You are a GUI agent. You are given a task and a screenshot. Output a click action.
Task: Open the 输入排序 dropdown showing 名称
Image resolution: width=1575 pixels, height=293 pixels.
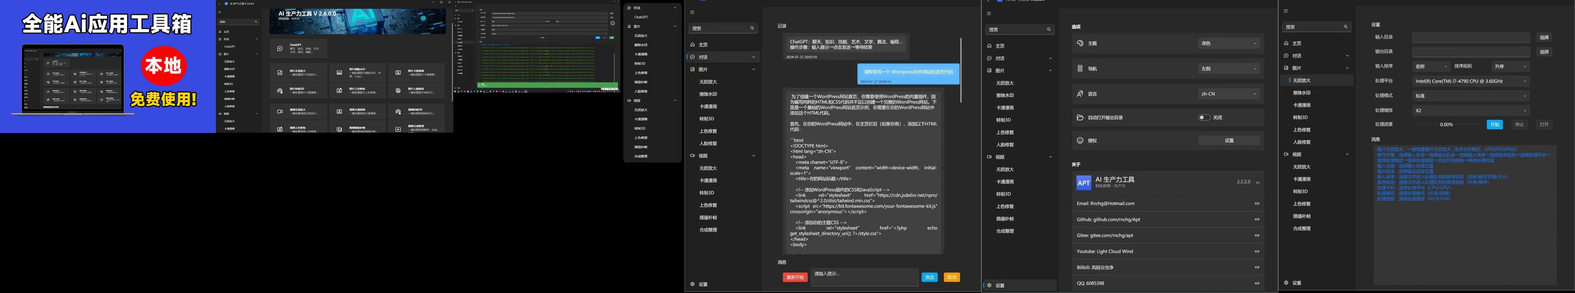1431,66
